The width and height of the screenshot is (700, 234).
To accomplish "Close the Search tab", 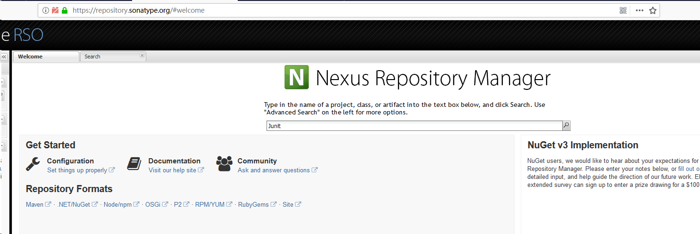I will pos(142,55).
